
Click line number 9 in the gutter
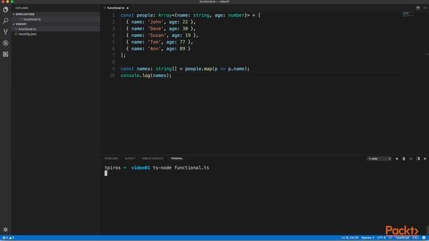[x=113, y=69]
